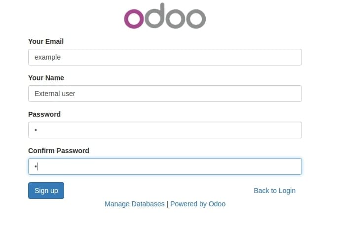This screenshot has height=227, width=339.
Task: Click the grey letter d in the logo
Action: point(155,16)
